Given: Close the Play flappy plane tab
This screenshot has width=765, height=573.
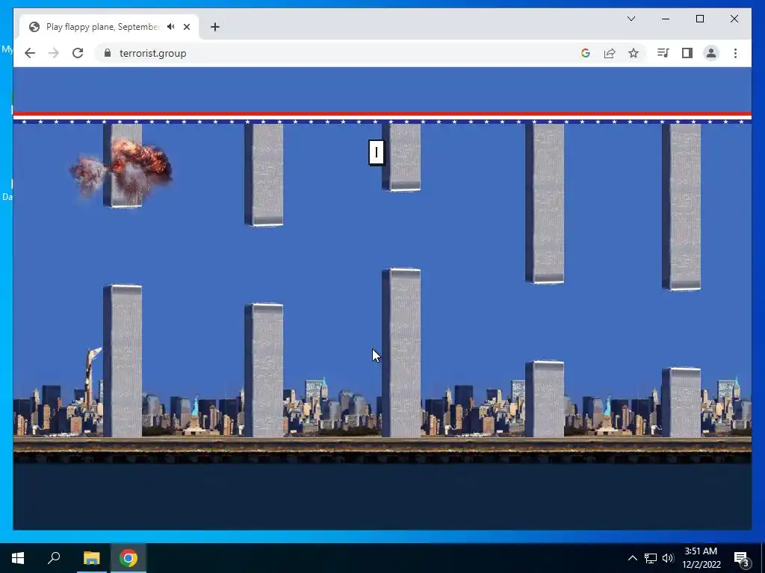Looking at the screenshot, I should click(x=186, y=27).
